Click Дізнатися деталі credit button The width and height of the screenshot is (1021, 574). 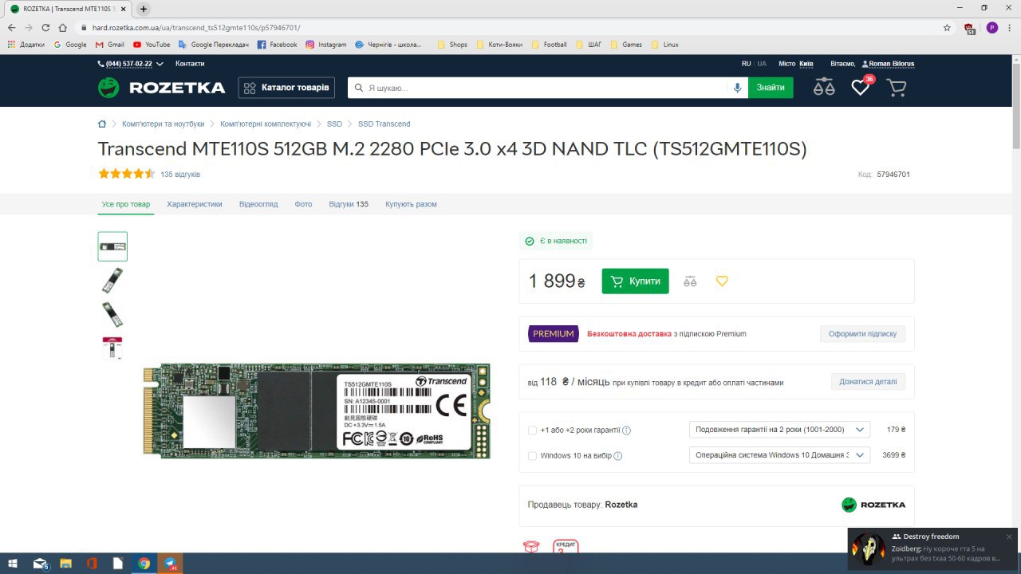coord(868,381)
